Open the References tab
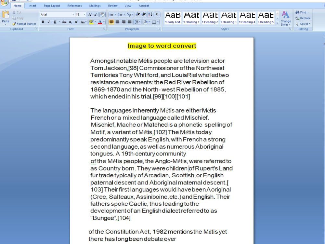325x244 pixels. click(x=75, y=6)
